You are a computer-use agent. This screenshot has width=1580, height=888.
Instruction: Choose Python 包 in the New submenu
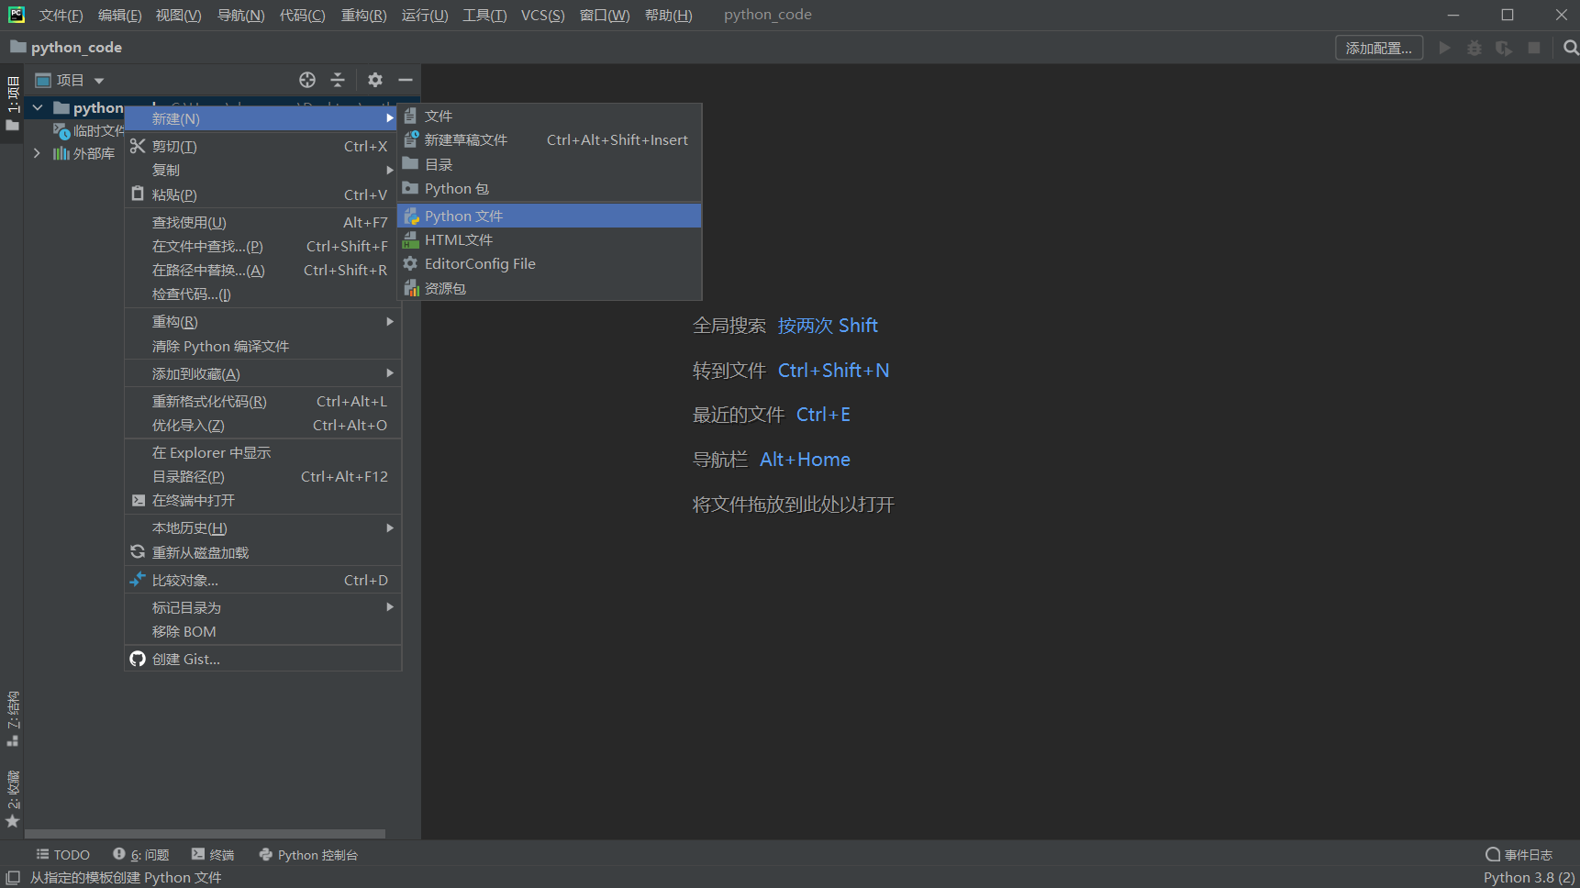(550, 188)
